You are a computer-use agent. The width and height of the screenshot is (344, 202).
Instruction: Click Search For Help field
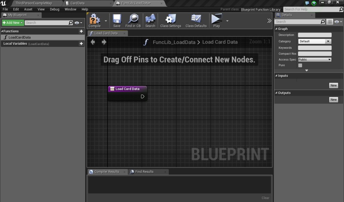click(x=311, y=9)
